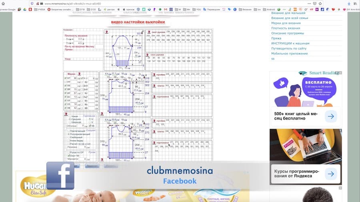Select the Свободный silhouette radio
This screenshot has width=360, height=202.
click(x=68, y=137)
